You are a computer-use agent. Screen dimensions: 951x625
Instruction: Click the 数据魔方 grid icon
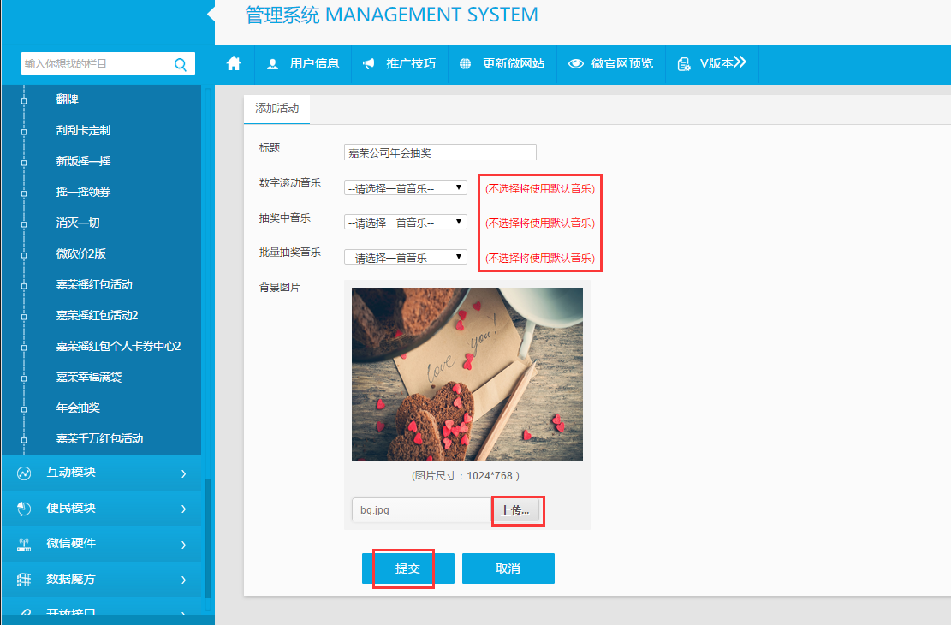24,580
